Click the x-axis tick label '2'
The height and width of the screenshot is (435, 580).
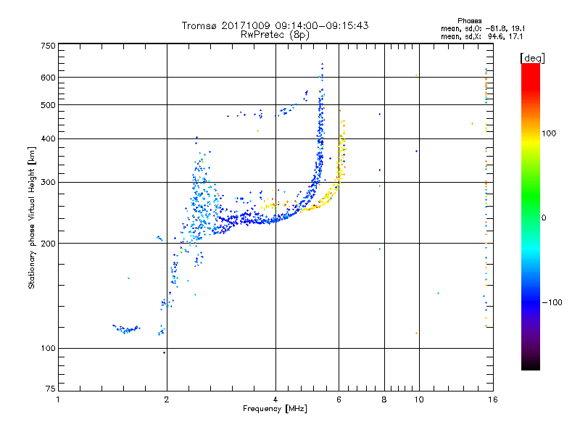click(167, 399)
